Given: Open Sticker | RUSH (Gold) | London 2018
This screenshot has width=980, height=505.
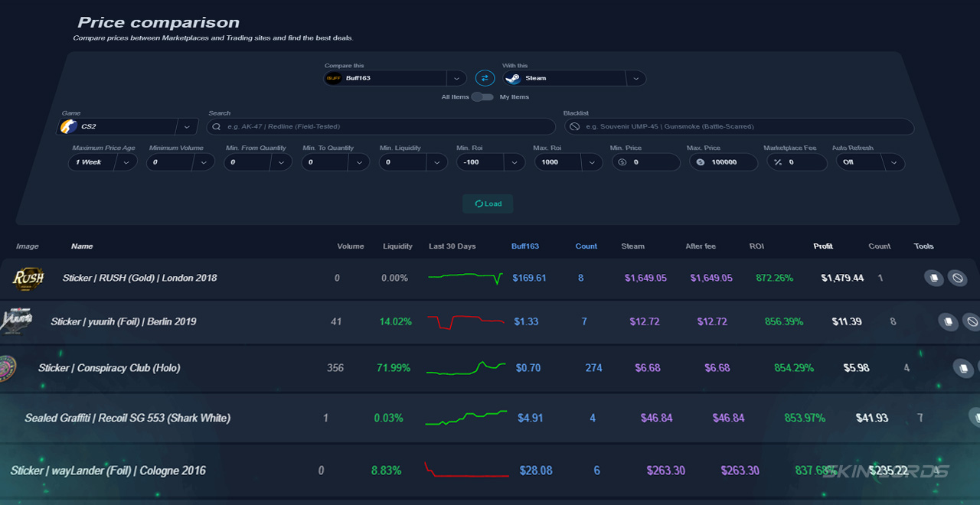Looking at the screenshot, I should (139, 279).
